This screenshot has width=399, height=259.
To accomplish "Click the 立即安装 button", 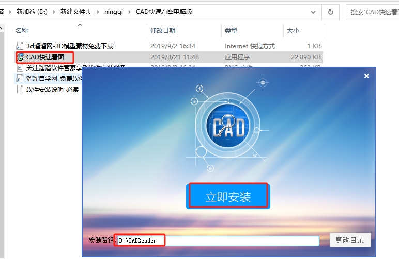I will pyautogui.click(x=227, y=196).
